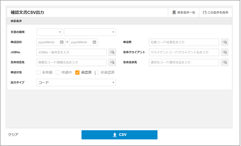This screenshot has width=241, height=146.
Task: Open calendar for 申請日時 end date
Action: [x=94, y=42]
